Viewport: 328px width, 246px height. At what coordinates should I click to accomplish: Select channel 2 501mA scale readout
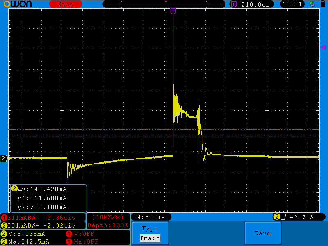click(x=43, y=225)
